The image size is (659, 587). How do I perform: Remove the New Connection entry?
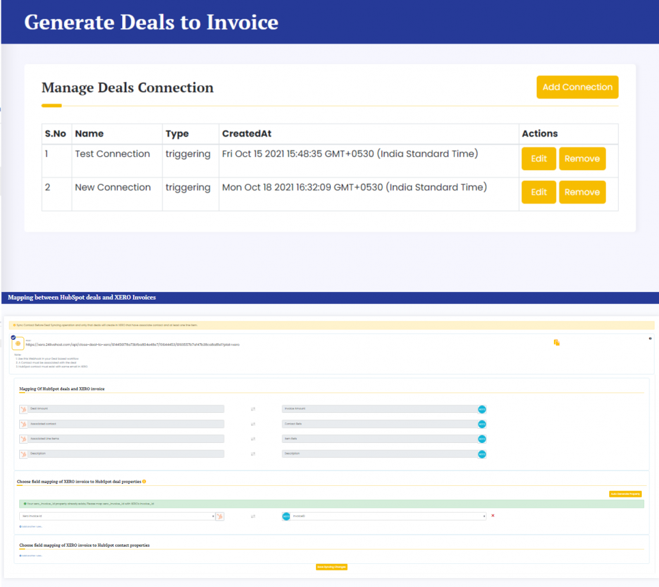click(x=582, y=192)
